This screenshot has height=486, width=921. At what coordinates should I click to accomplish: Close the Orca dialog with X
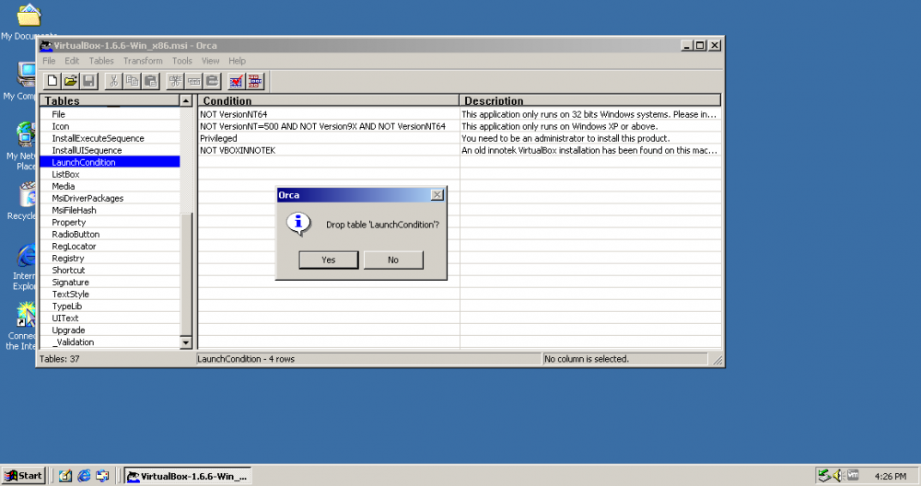[x=437, y=195]
